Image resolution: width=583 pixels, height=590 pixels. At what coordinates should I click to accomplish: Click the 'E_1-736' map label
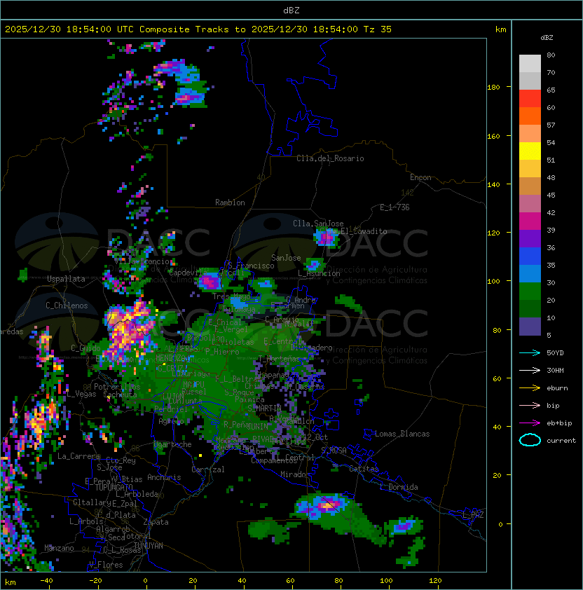[395, 207]
